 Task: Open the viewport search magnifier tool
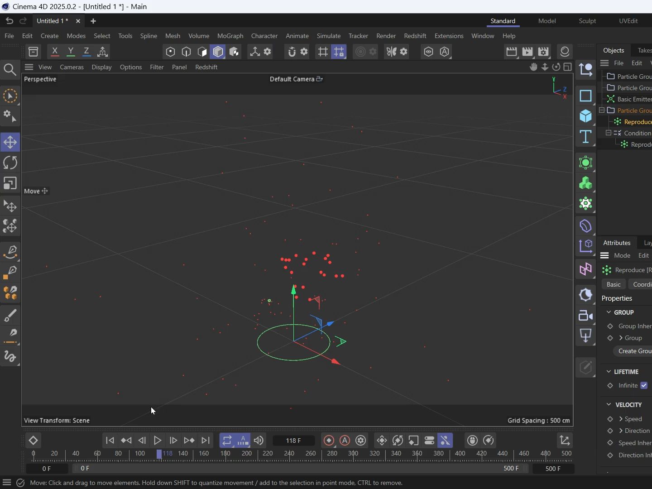click(10, 69)
